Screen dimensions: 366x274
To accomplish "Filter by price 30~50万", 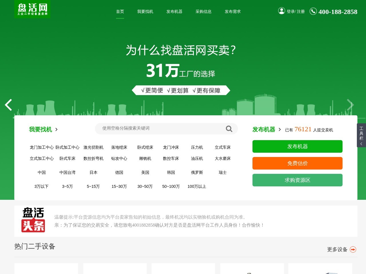I will [x=145, y=187].
